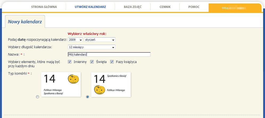Click the Witaj user greeting tab

235,8
